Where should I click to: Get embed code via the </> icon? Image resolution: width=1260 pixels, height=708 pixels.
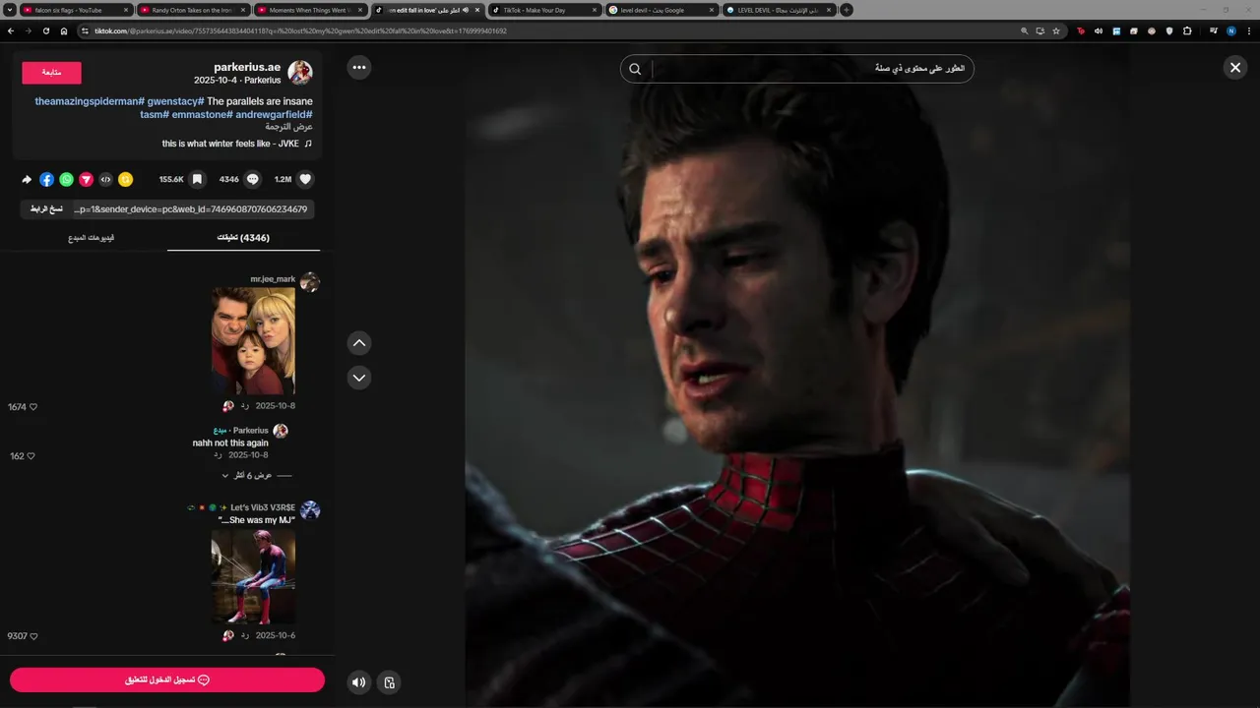[x=105, y=179]
